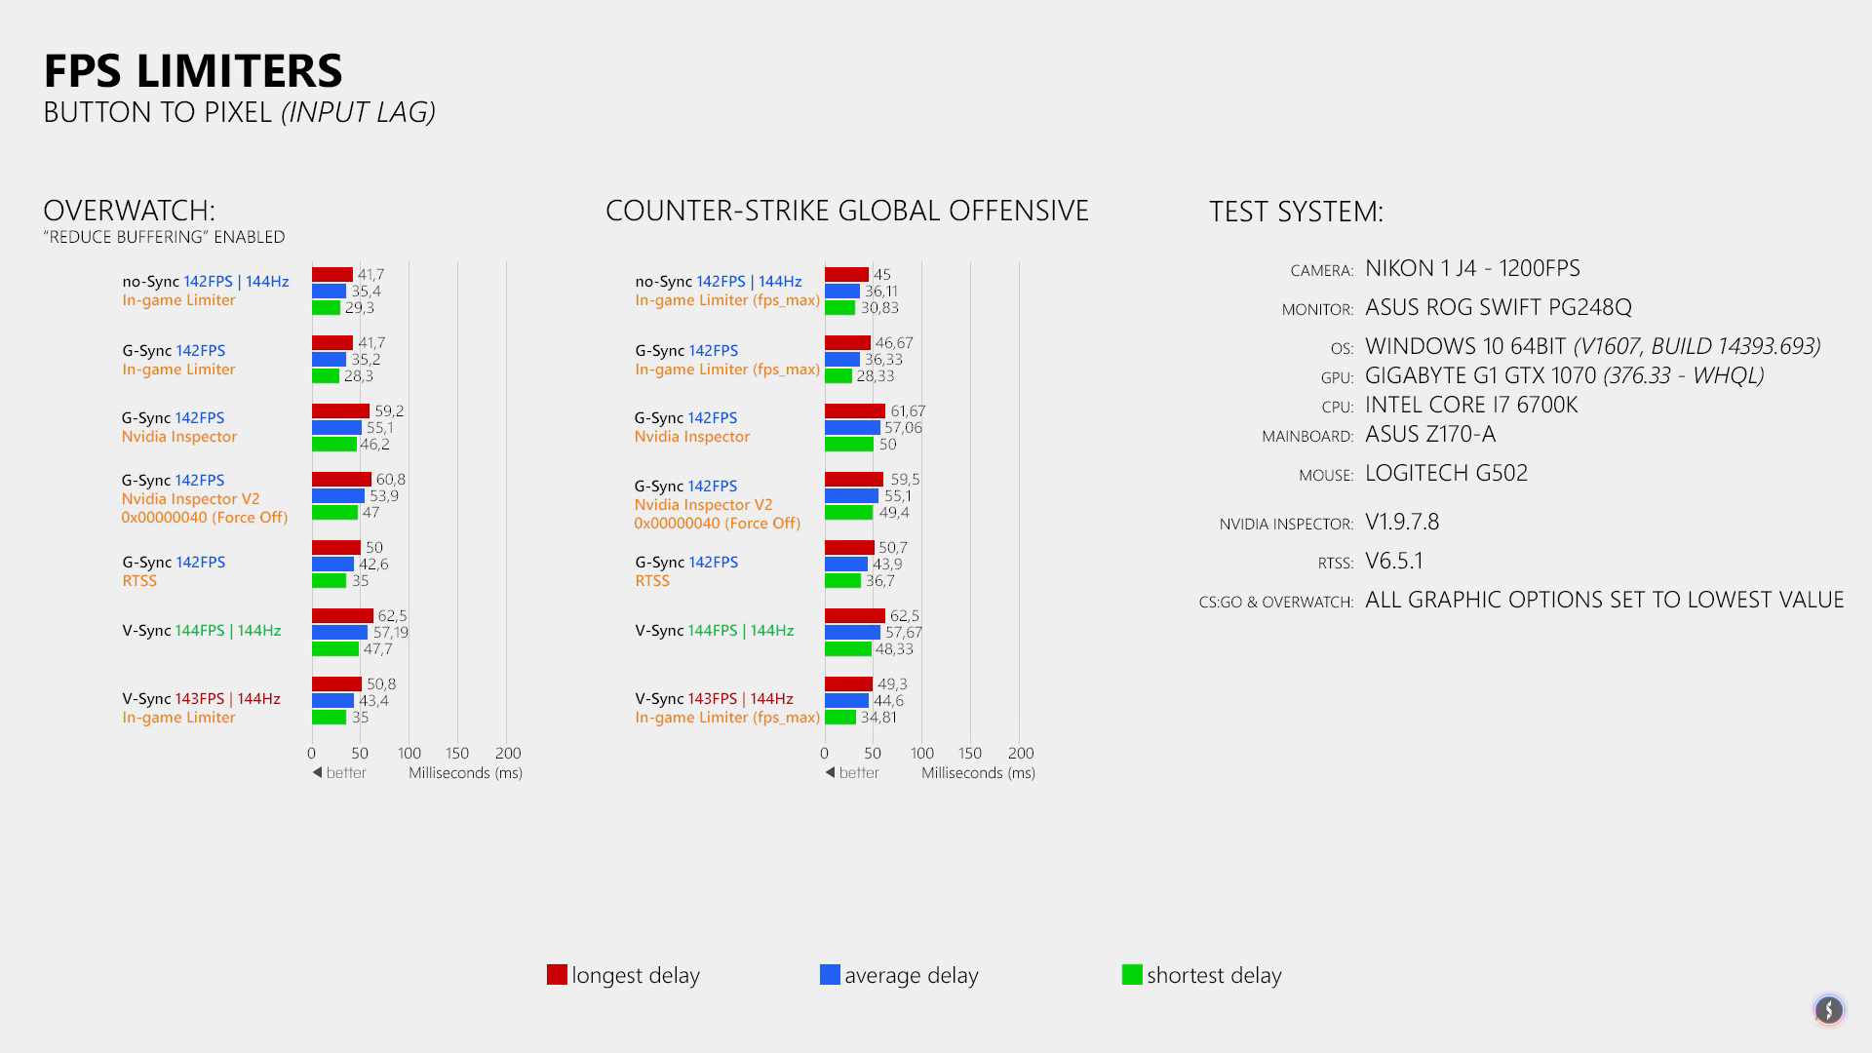Viewport: 1872px width, 1053px height.
Task: Click Counter-Strike red bar valued 61,67
Action: click(854, 411)
